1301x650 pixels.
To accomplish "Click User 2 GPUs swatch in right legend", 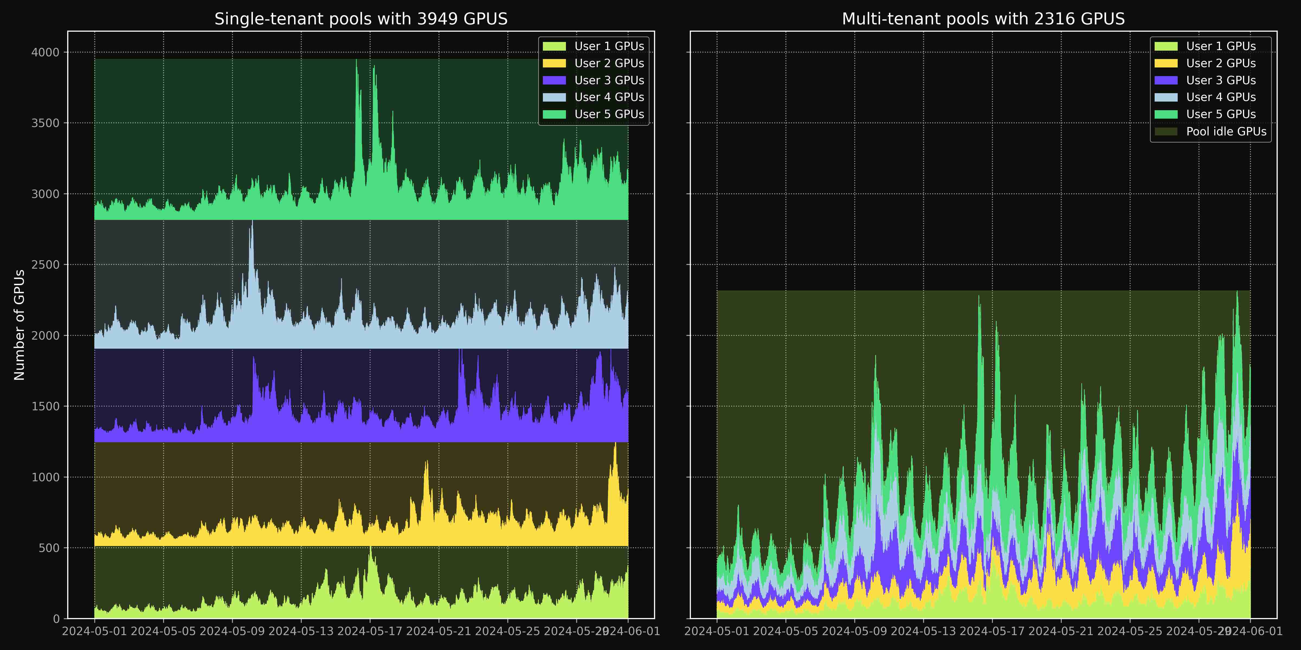I will [x=1166, y=63].
